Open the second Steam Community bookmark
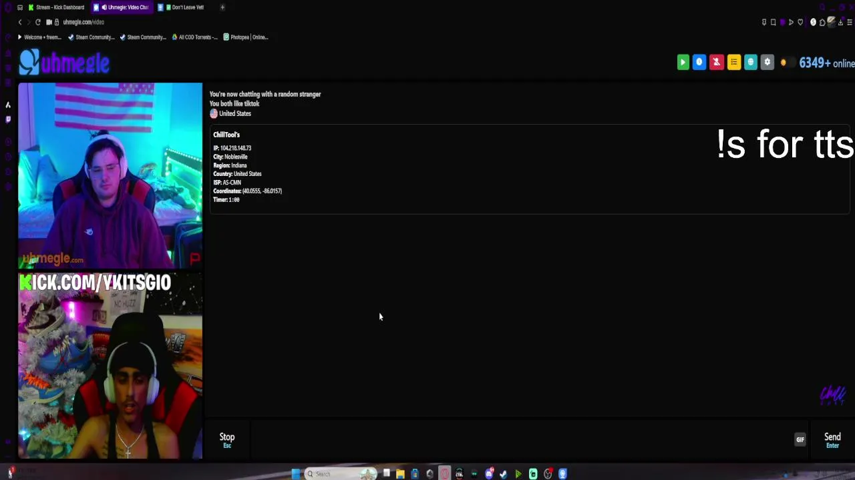Viewport: 855px width, 480px height. pyautogui.click(x=143, y=37)
